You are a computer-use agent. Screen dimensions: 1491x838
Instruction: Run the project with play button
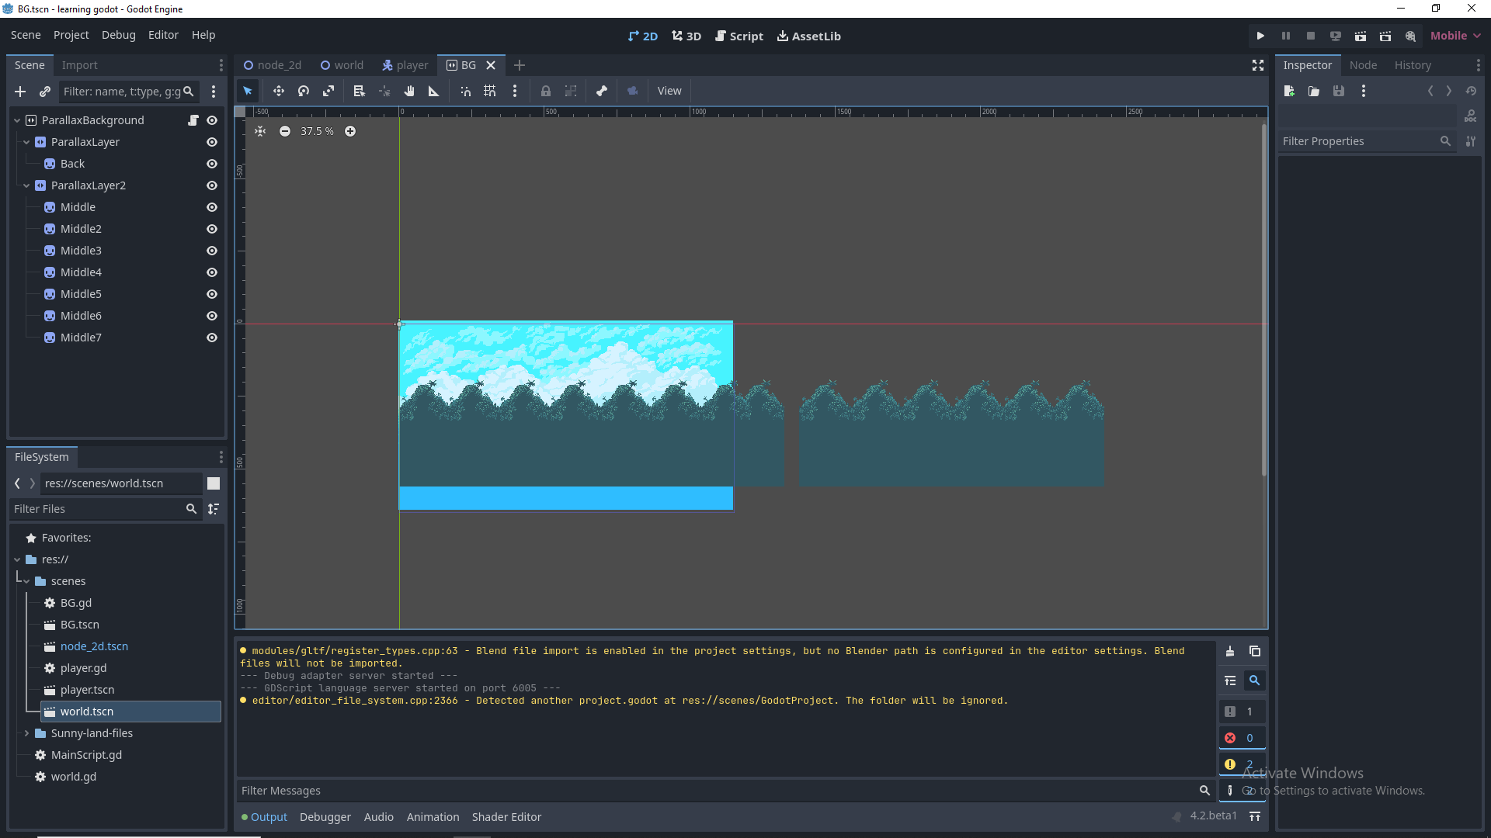tap(1260, 36)
